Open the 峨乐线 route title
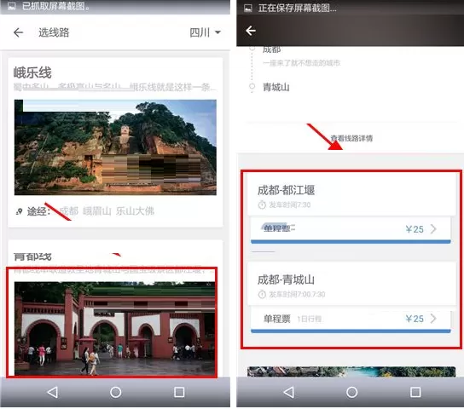Viewport: 464px width, 409px height. (x=32, y=72)
